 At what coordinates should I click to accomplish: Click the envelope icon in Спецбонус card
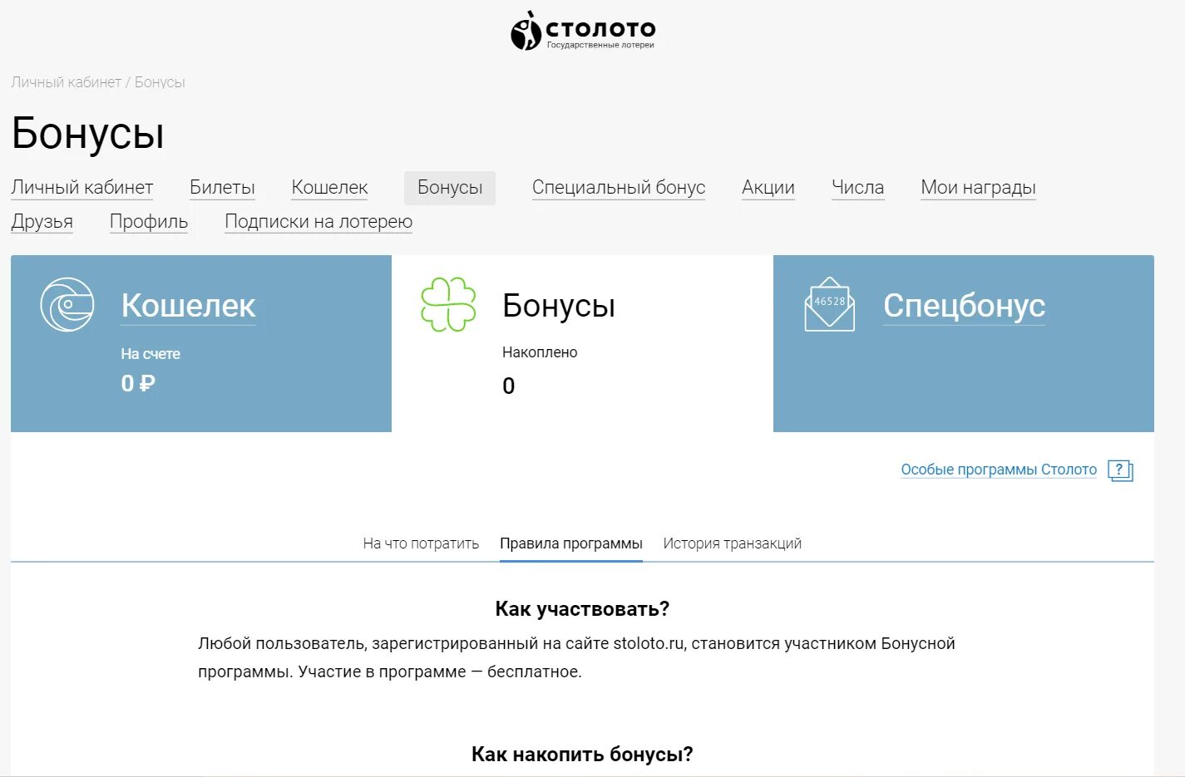pos(830,304)
